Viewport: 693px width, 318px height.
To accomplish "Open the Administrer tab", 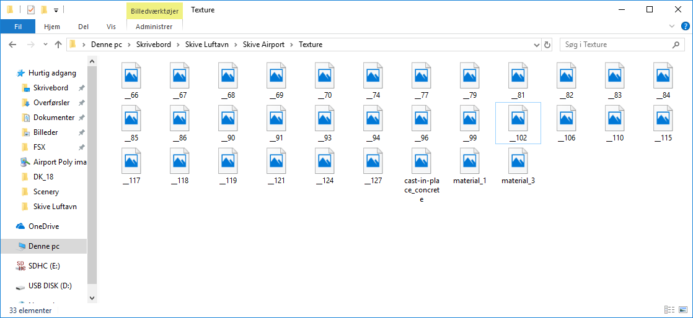I will click(154, 27).
